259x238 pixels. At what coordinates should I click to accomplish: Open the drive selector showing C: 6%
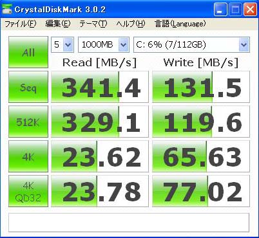point(191,44)
